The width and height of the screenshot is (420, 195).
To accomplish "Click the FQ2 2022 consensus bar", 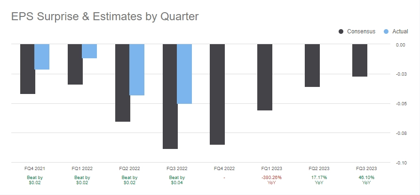I will [122, 83].
